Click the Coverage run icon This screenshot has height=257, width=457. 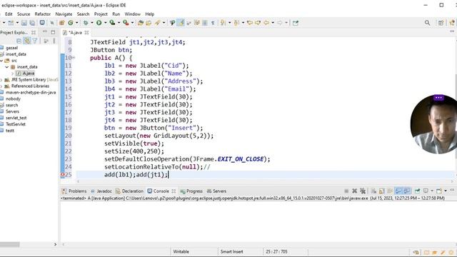112,23
